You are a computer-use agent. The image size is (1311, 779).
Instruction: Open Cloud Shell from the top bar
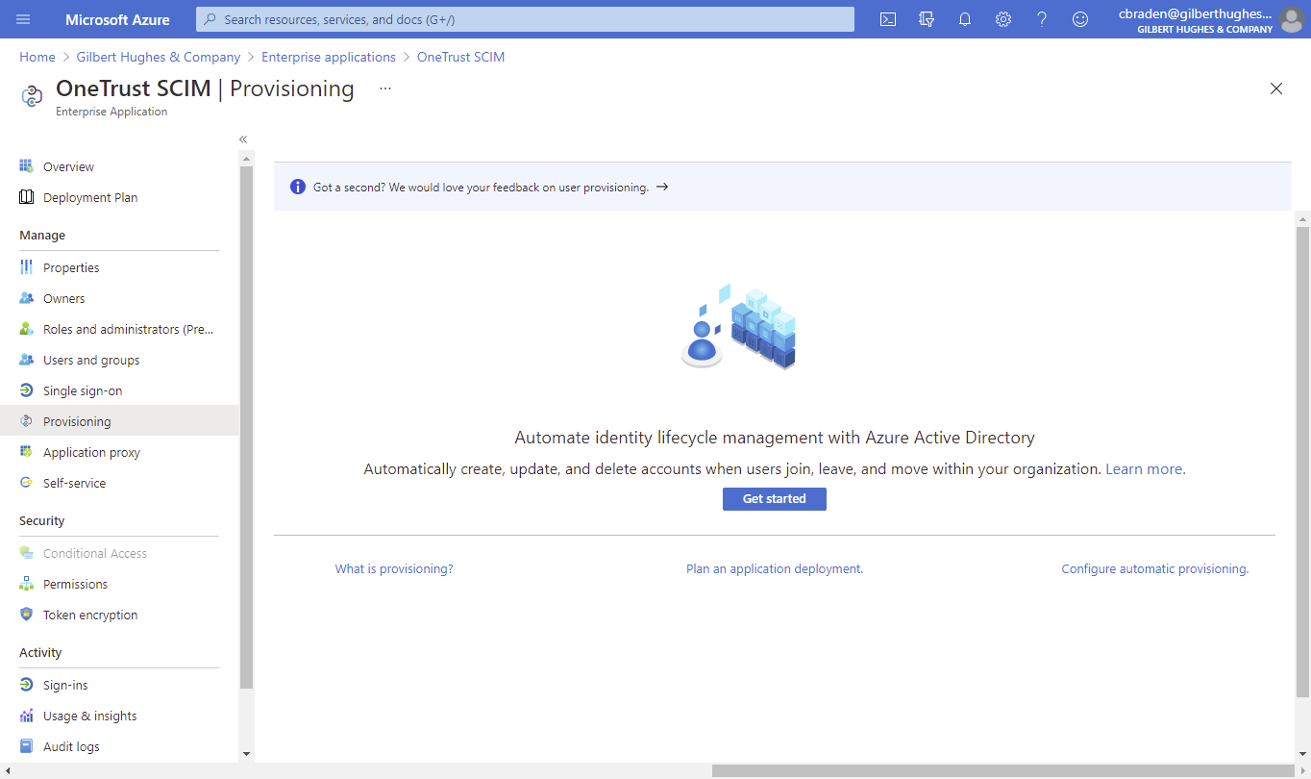pyautogui.click(x=887, y=19)
